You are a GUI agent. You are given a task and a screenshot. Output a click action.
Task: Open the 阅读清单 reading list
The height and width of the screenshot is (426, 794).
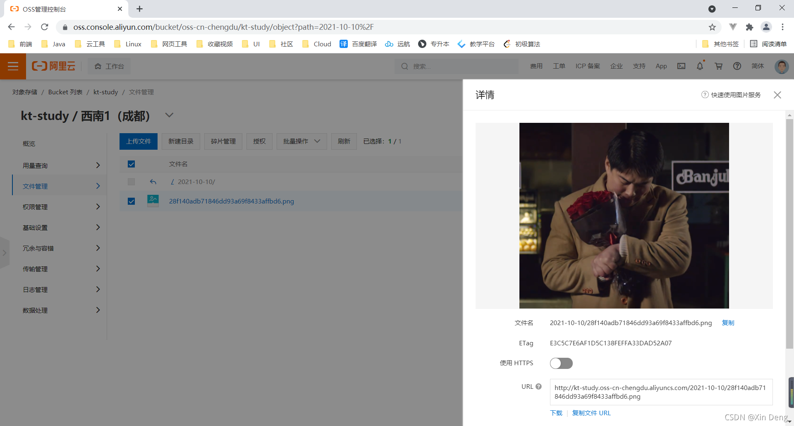tap(768, 44)
